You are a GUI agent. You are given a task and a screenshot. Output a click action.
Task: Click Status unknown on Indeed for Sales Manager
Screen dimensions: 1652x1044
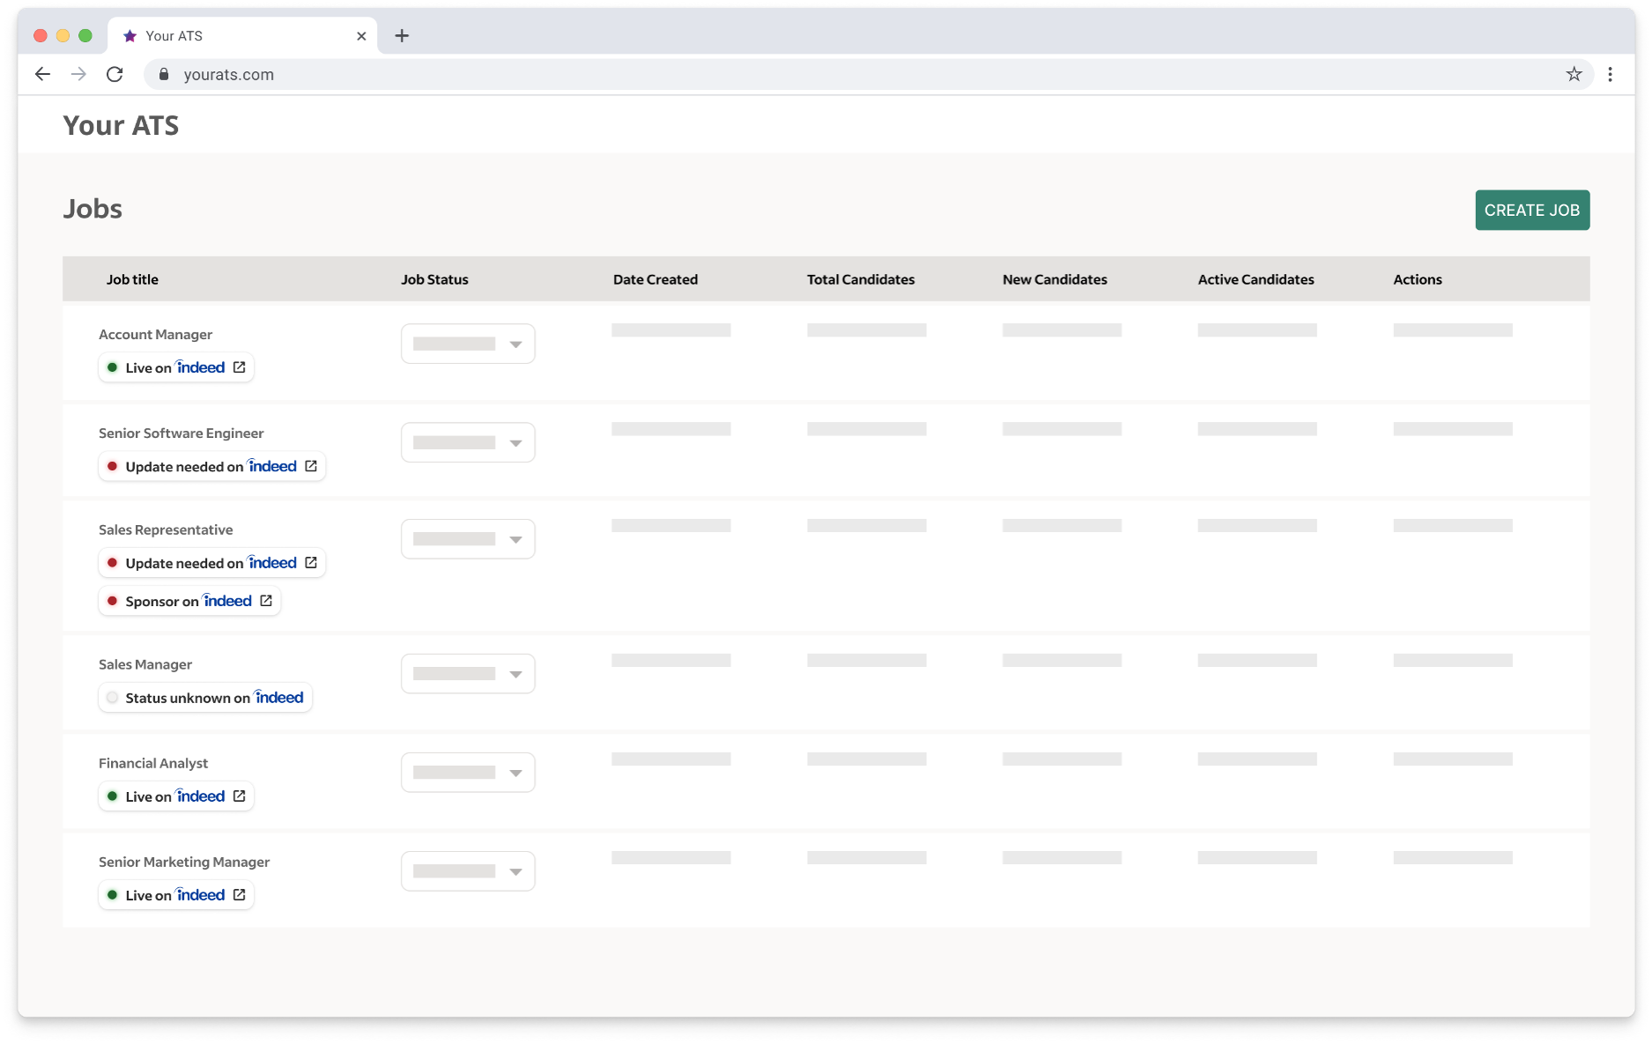click(x=205, y=697)
